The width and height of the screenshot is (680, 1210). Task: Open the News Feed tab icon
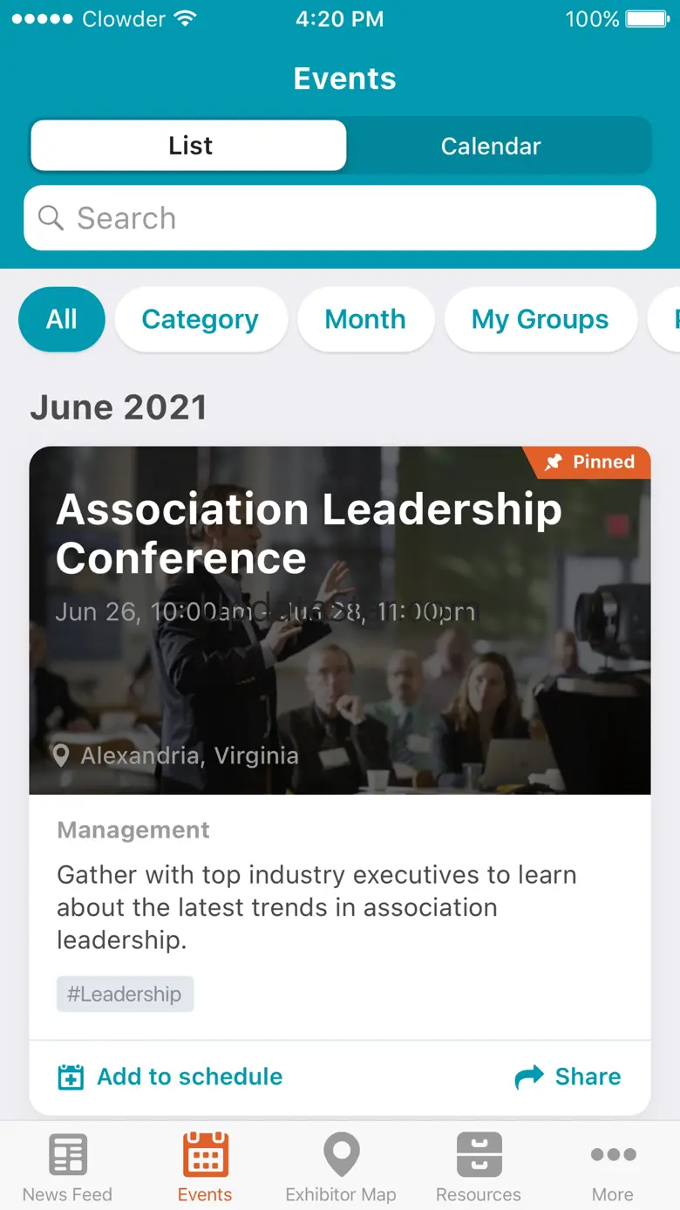67,1155
